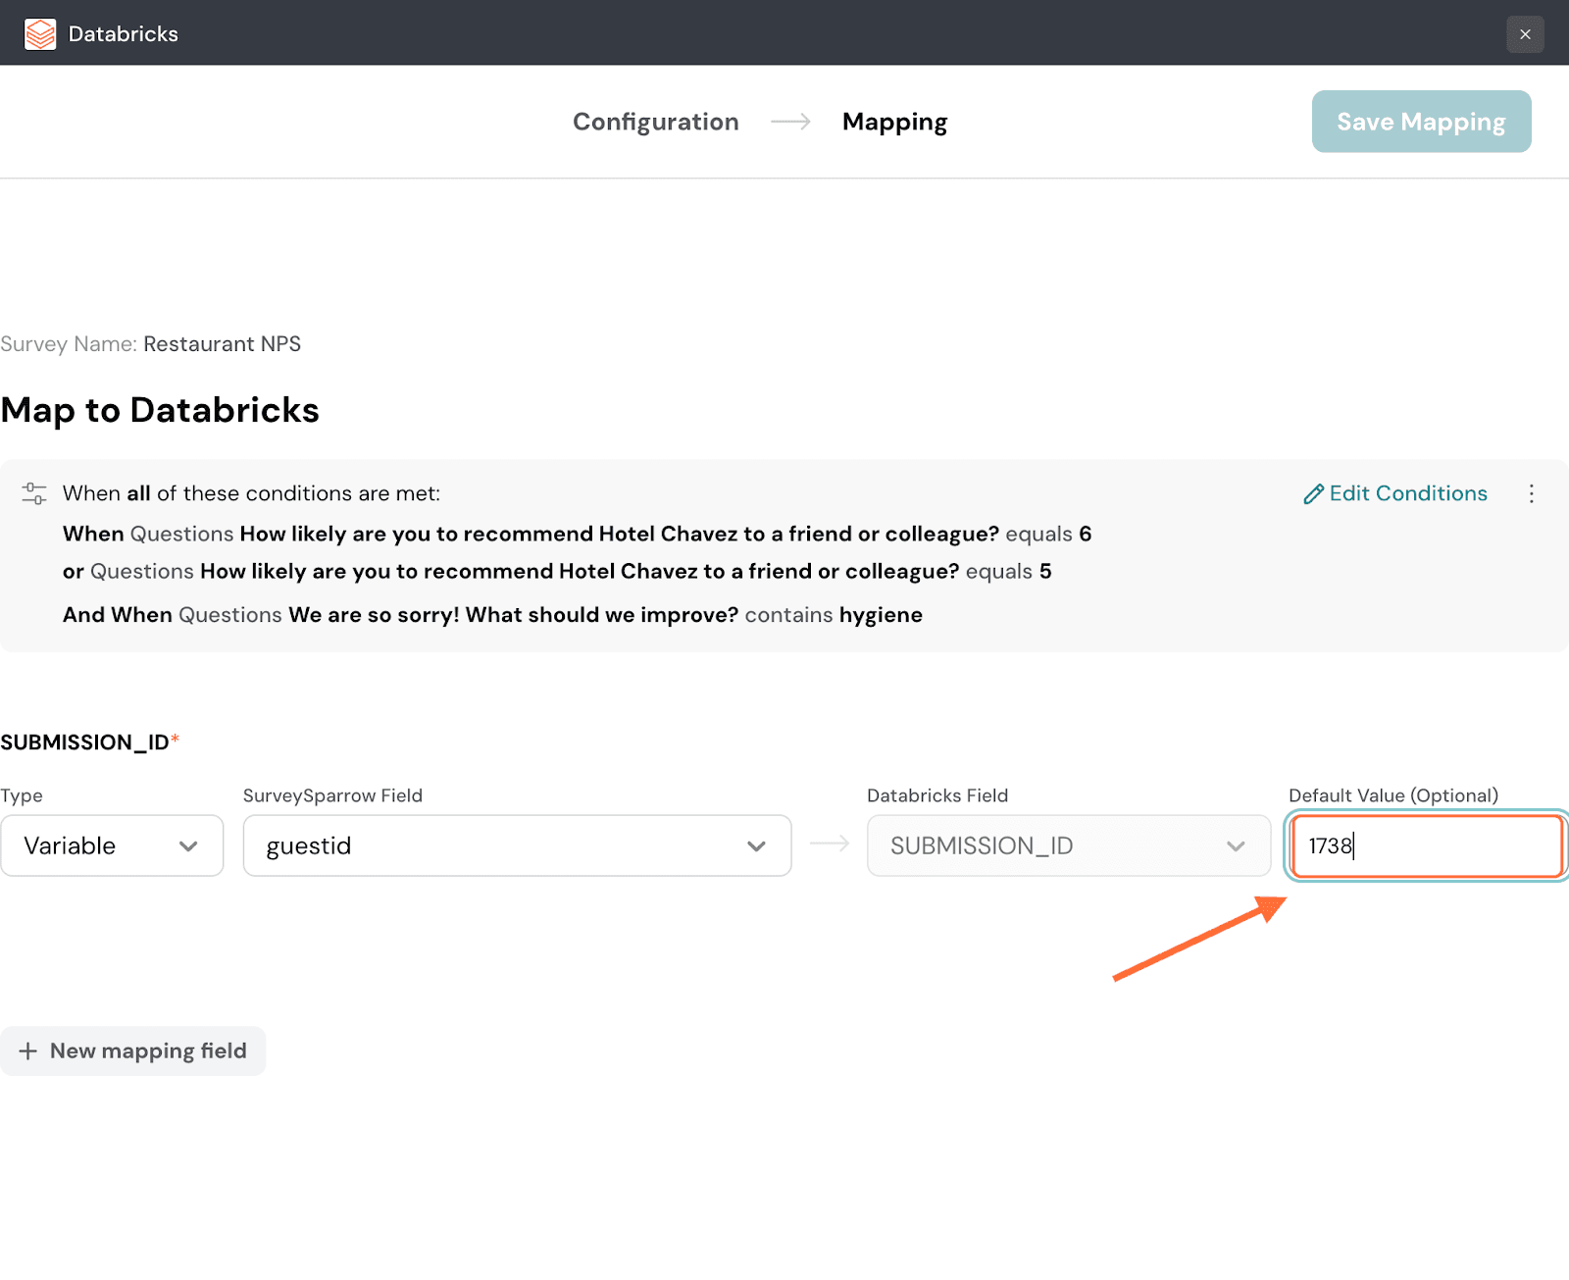Close the Databricks mapping dialog
Image resolution: width=1569 pixels, height=1280 pixels.
click(1525, 34)
